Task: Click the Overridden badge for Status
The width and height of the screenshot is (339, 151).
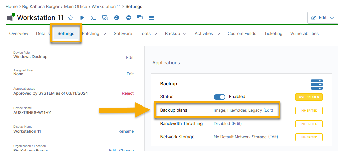Action: 309,97
